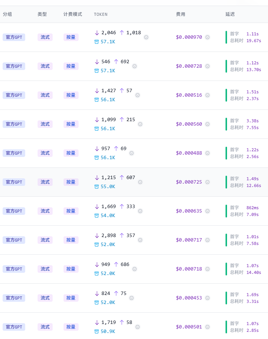Click 按量 tag in $0.000453 row
This screenshot has width=268, height=339.
point(71,298)
